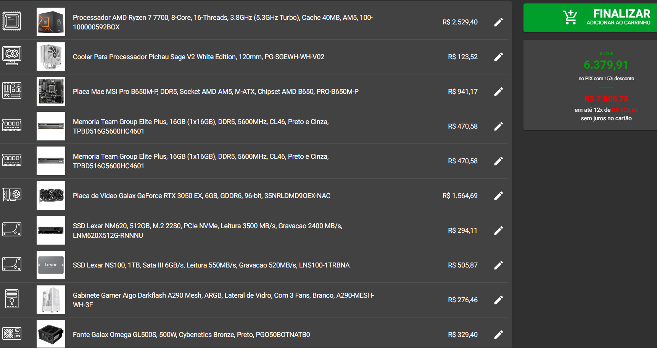
Task: Open the Galax RTX 3050 EX product name
Action: tap(201, 196)
